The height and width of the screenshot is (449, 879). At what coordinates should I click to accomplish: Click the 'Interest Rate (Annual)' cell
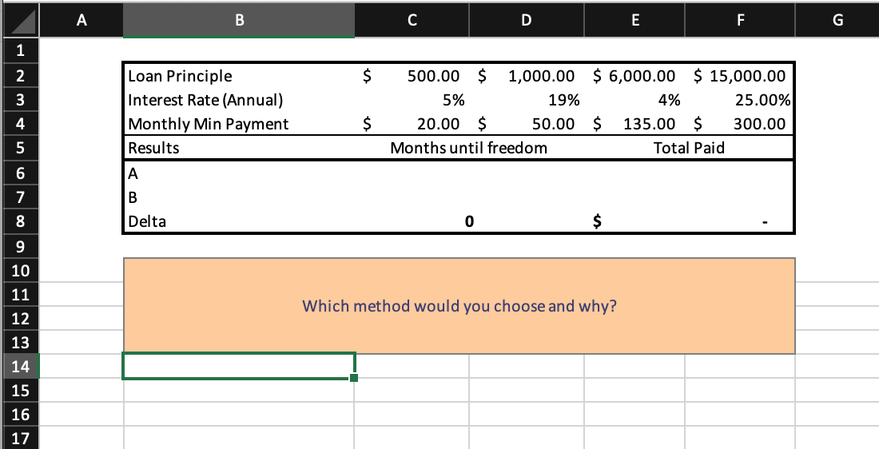click(239, 100)
